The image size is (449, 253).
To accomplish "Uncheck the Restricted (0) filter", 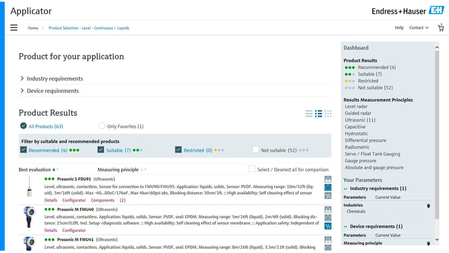I will (178, 150).
